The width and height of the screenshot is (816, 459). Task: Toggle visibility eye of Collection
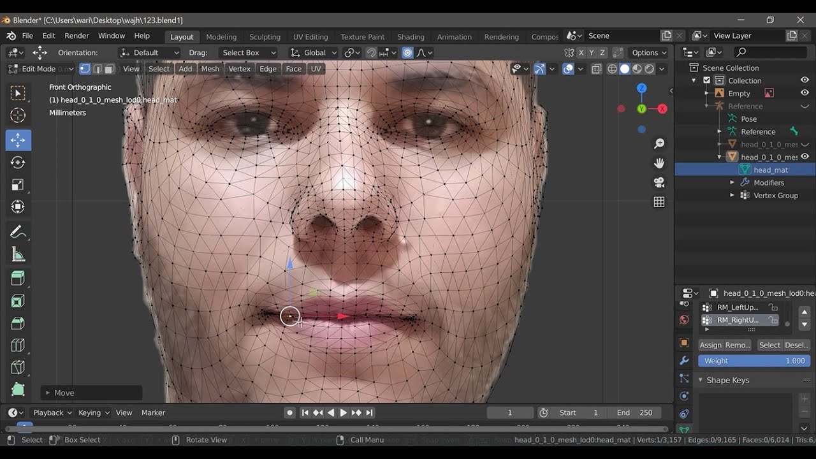point(805,80)
